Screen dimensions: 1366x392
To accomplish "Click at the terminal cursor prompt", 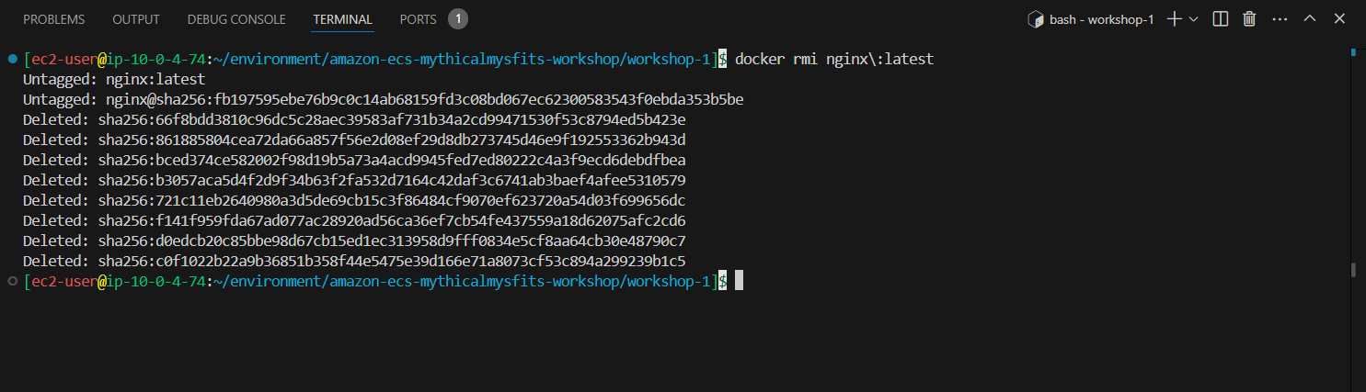I will click(x=739, y=281).
